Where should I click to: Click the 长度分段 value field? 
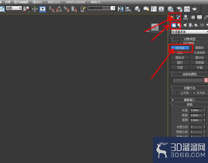(196, 127)
